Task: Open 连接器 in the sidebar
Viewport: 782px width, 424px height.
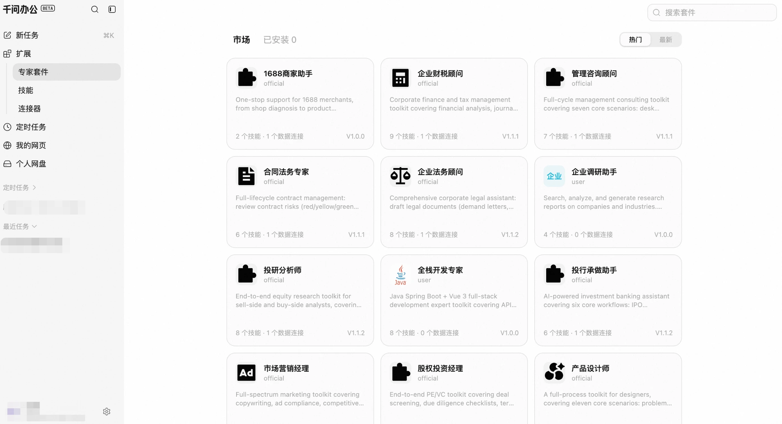Action: (x=29, y=109)
